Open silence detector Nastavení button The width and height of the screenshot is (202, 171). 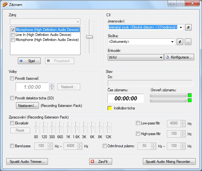[27, 106]
